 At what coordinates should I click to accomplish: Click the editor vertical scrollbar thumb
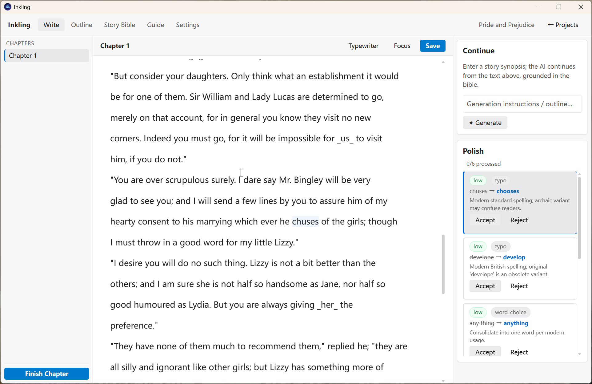point(443,264)
